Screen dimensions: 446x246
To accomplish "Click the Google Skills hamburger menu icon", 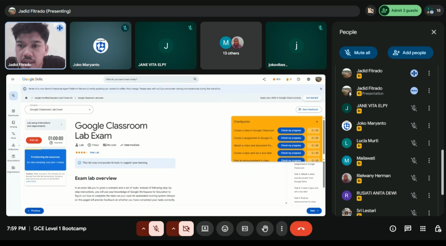I will (13, 79).
